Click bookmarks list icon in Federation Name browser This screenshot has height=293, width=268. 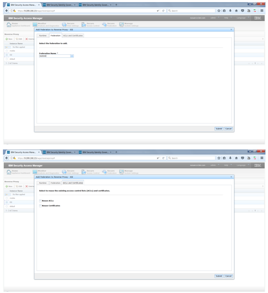(224, 11)
